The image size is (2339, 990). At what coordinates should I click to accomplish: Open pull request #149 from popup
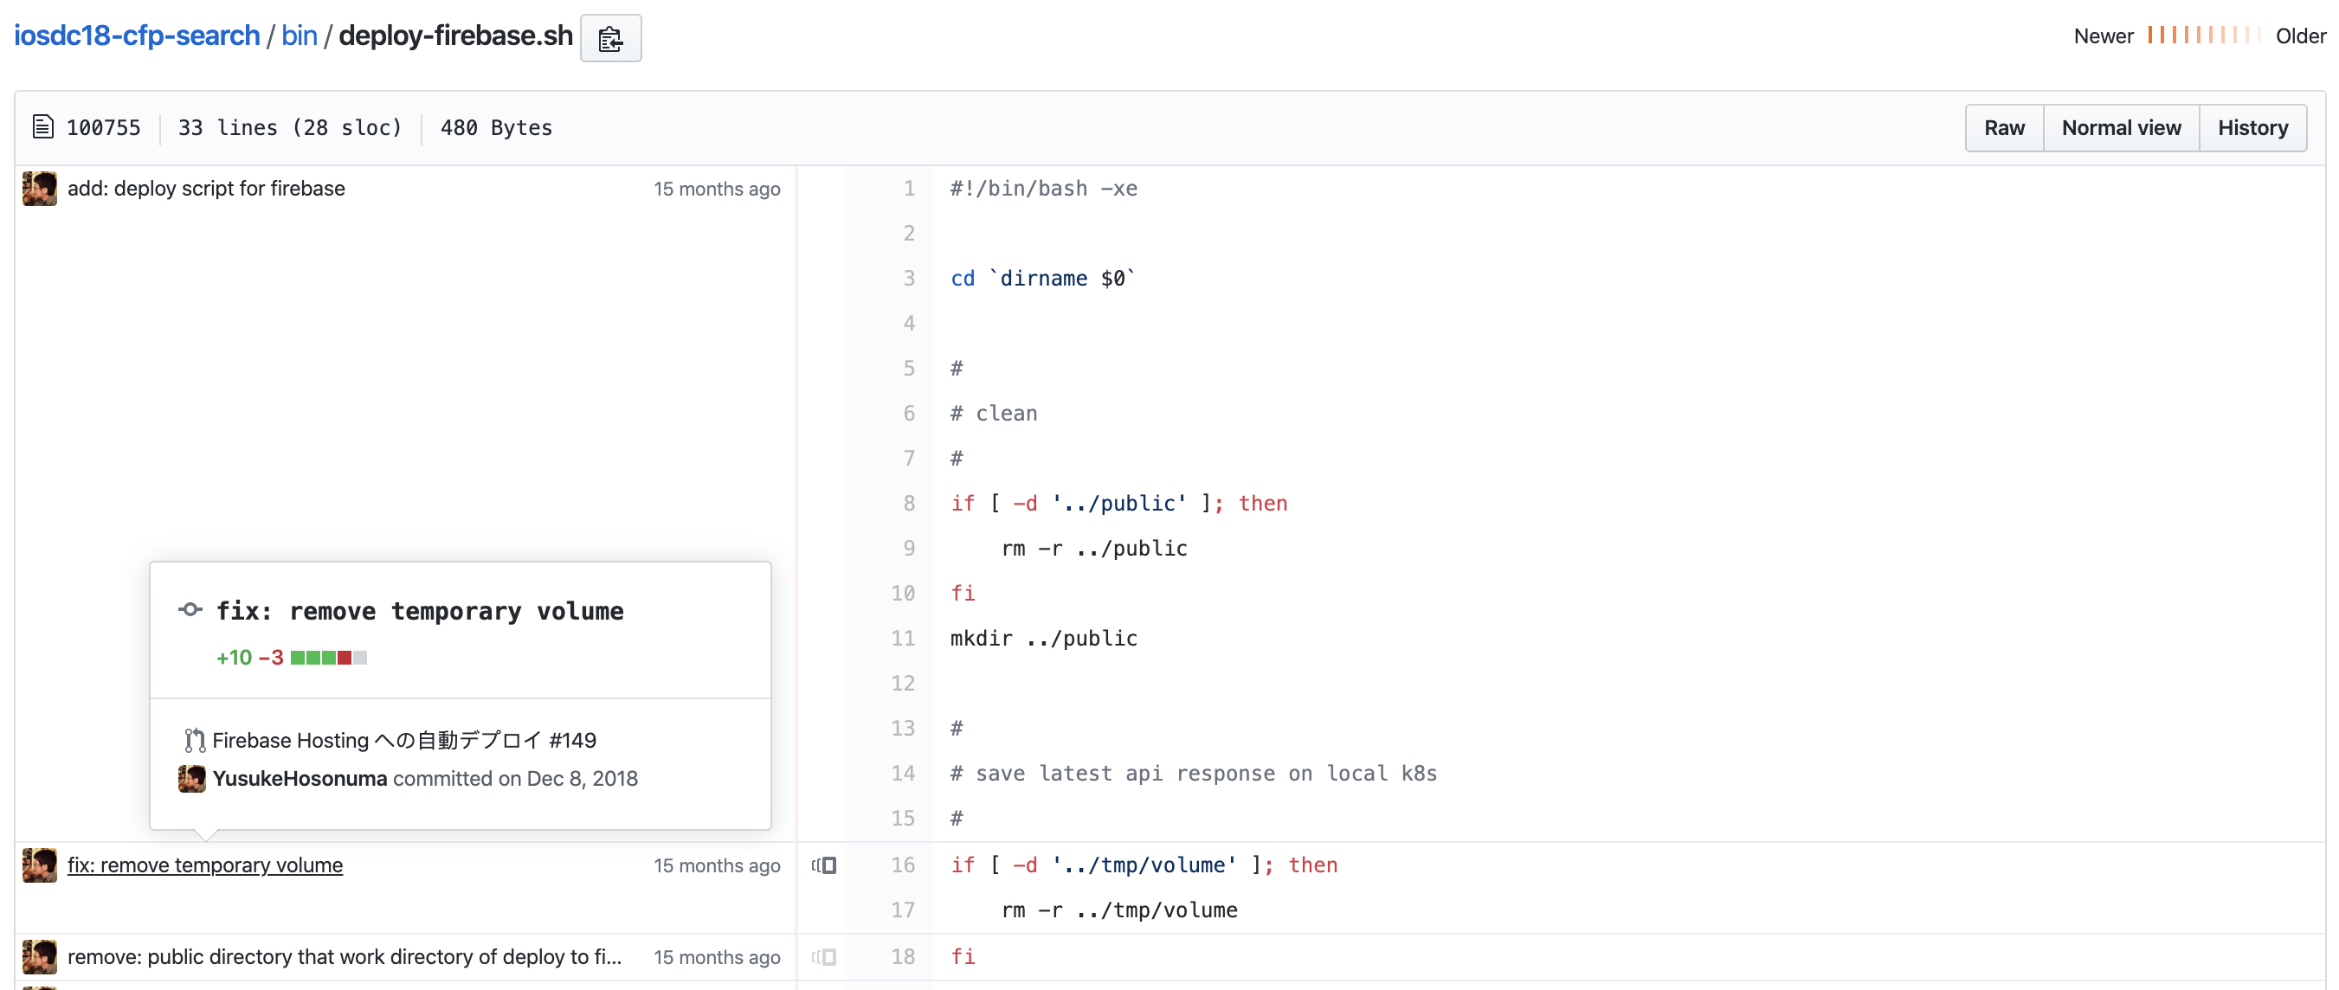(x=404, y=741)
